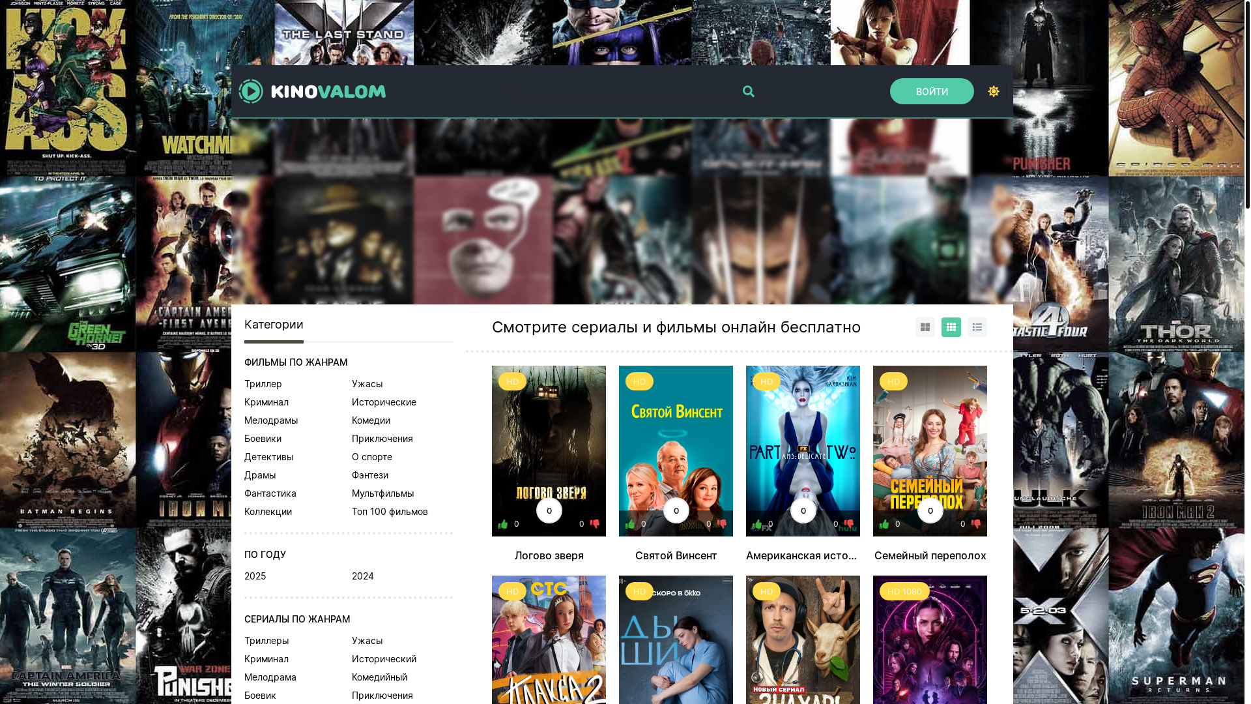Dislike the Святой Винсент movie
The height and width of the screenshot is (704, 1251).
[x=721, y=524]
